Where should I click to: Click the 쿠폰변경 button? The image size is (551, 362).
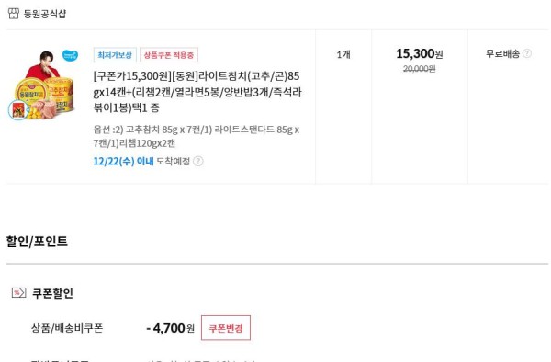coord(226,328)
